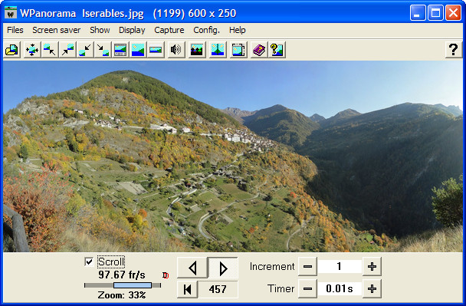This screenshot has width=466, height=306.
Task: Click the "Increment" label
Action: click(x=272, y=266)
